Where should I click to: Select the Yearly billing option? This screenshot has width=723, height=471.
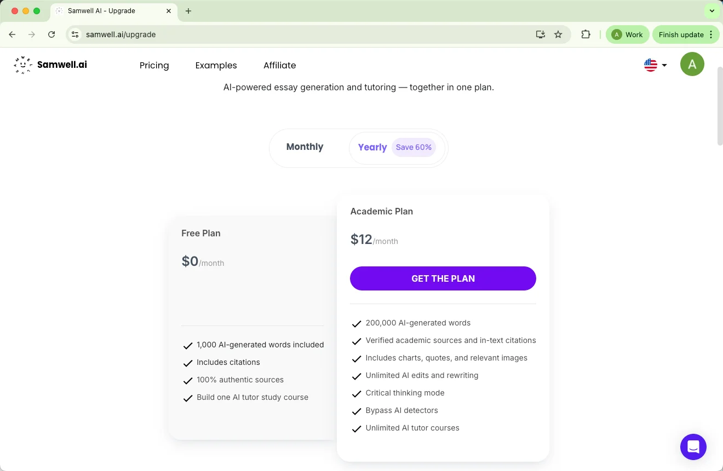tap(372, 147)
